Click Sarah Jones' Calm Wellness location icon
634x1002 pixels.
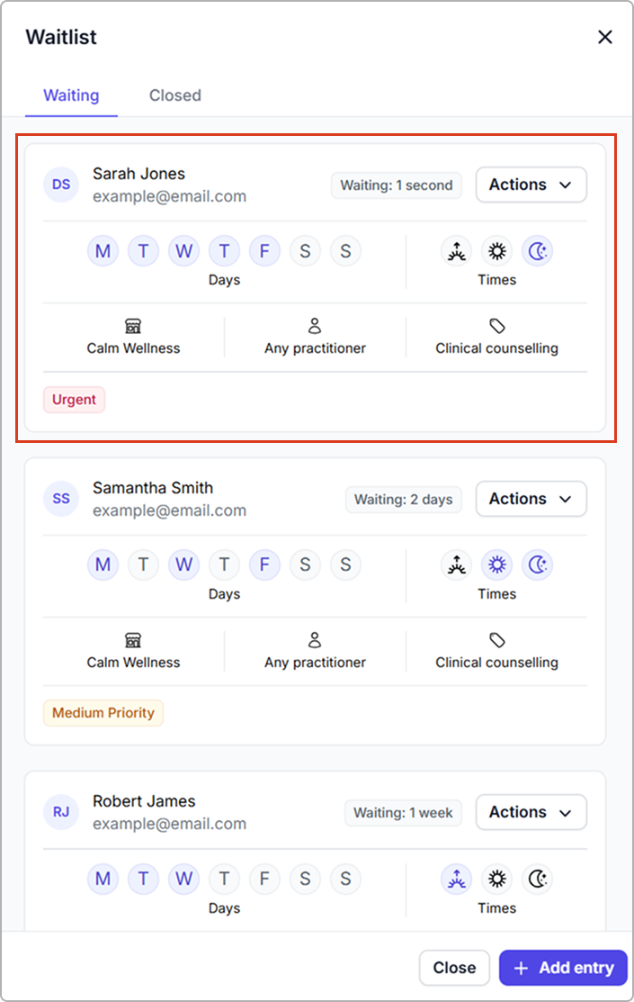133,326
